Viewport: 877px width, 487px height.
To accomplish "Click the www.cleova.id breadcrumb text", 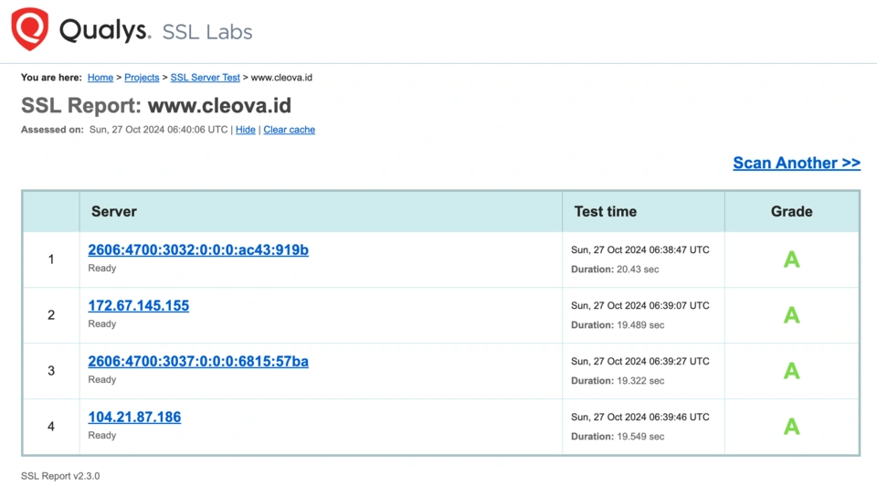I will 281,78.
